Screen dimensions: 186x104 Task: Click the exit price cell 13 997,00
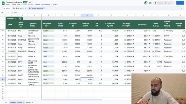tap(157, 36)
